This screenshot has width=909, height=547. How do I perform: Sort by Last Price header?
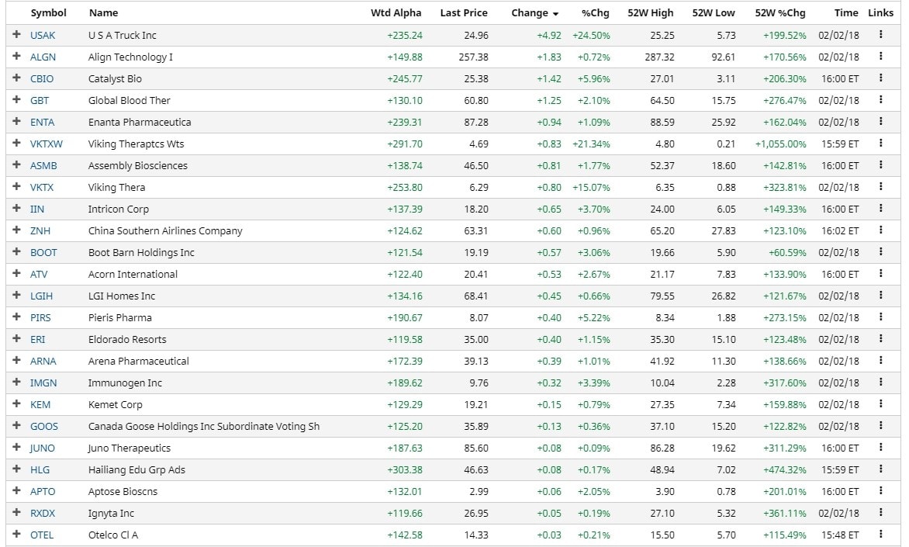(x=464, y=13)
